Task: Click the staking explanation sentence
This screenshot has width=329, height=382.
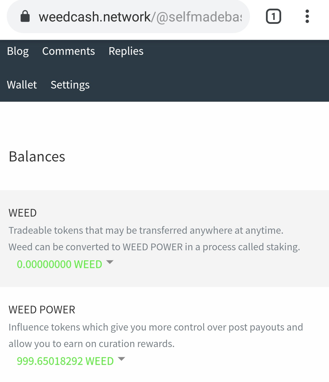Action: coord(154,247)
